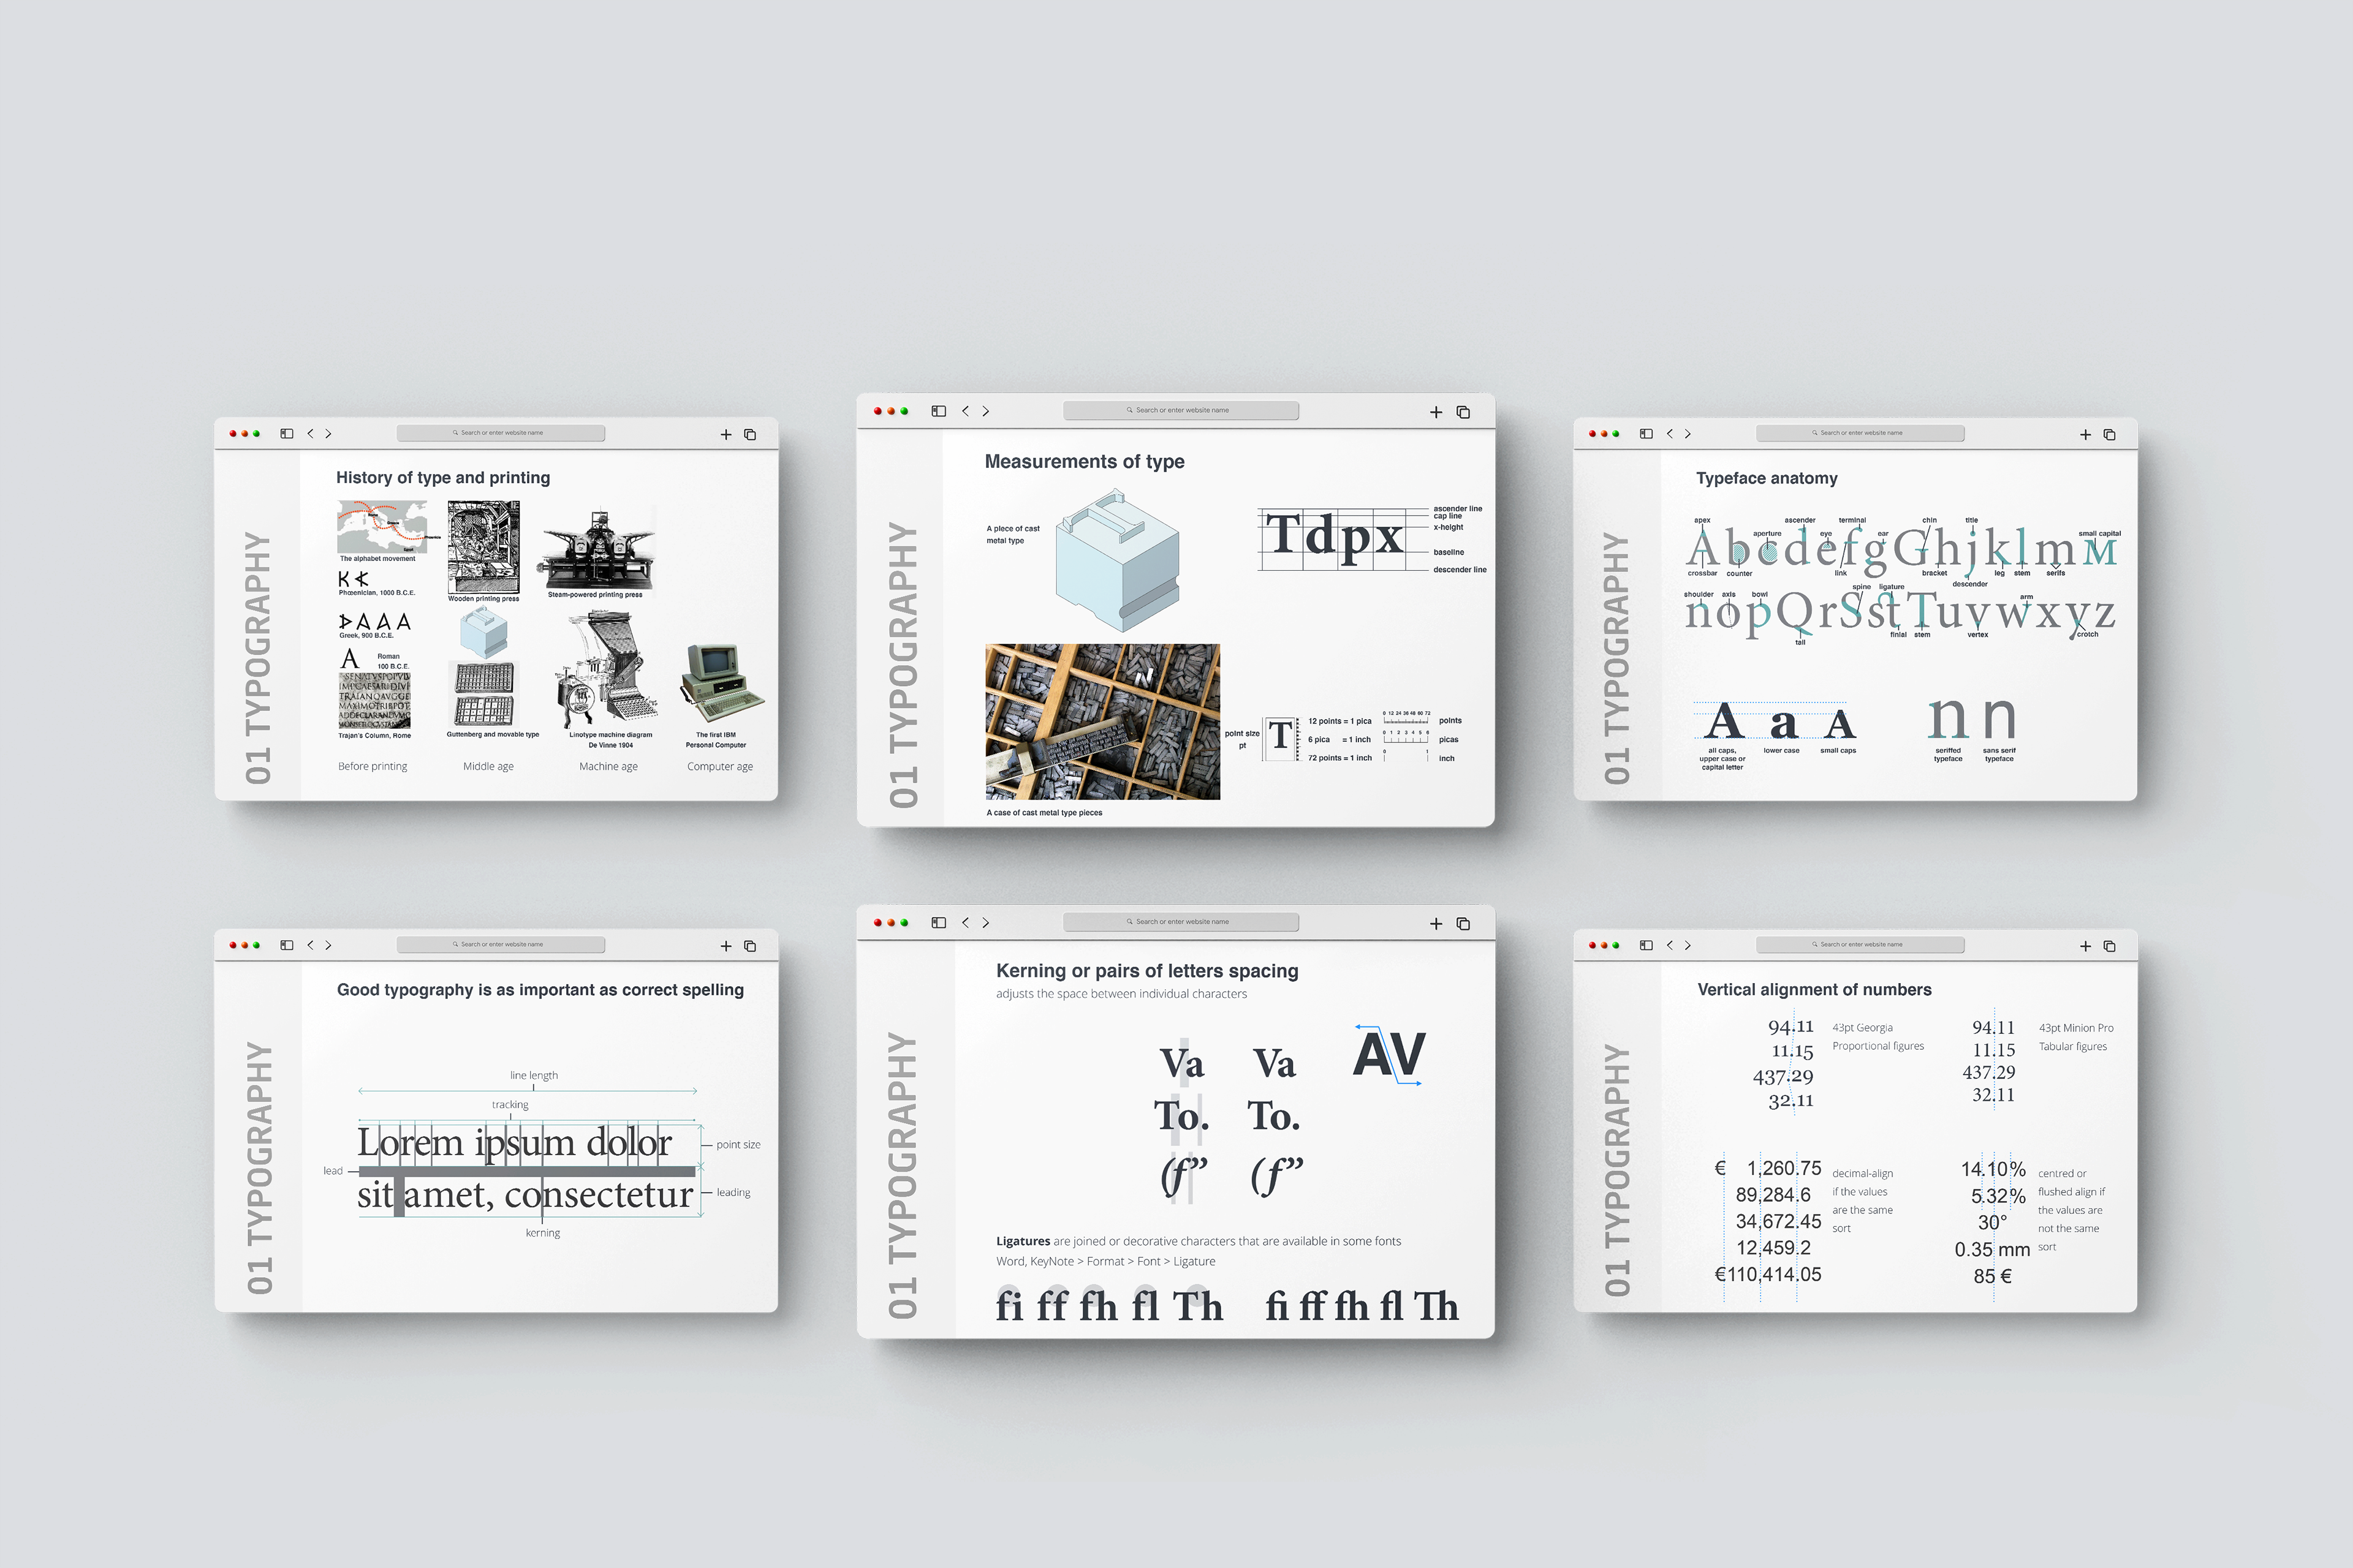This screenshot has height=1568, width=2353.
Task: Go back in Measurements of type window
Action: tap(966, 411)
